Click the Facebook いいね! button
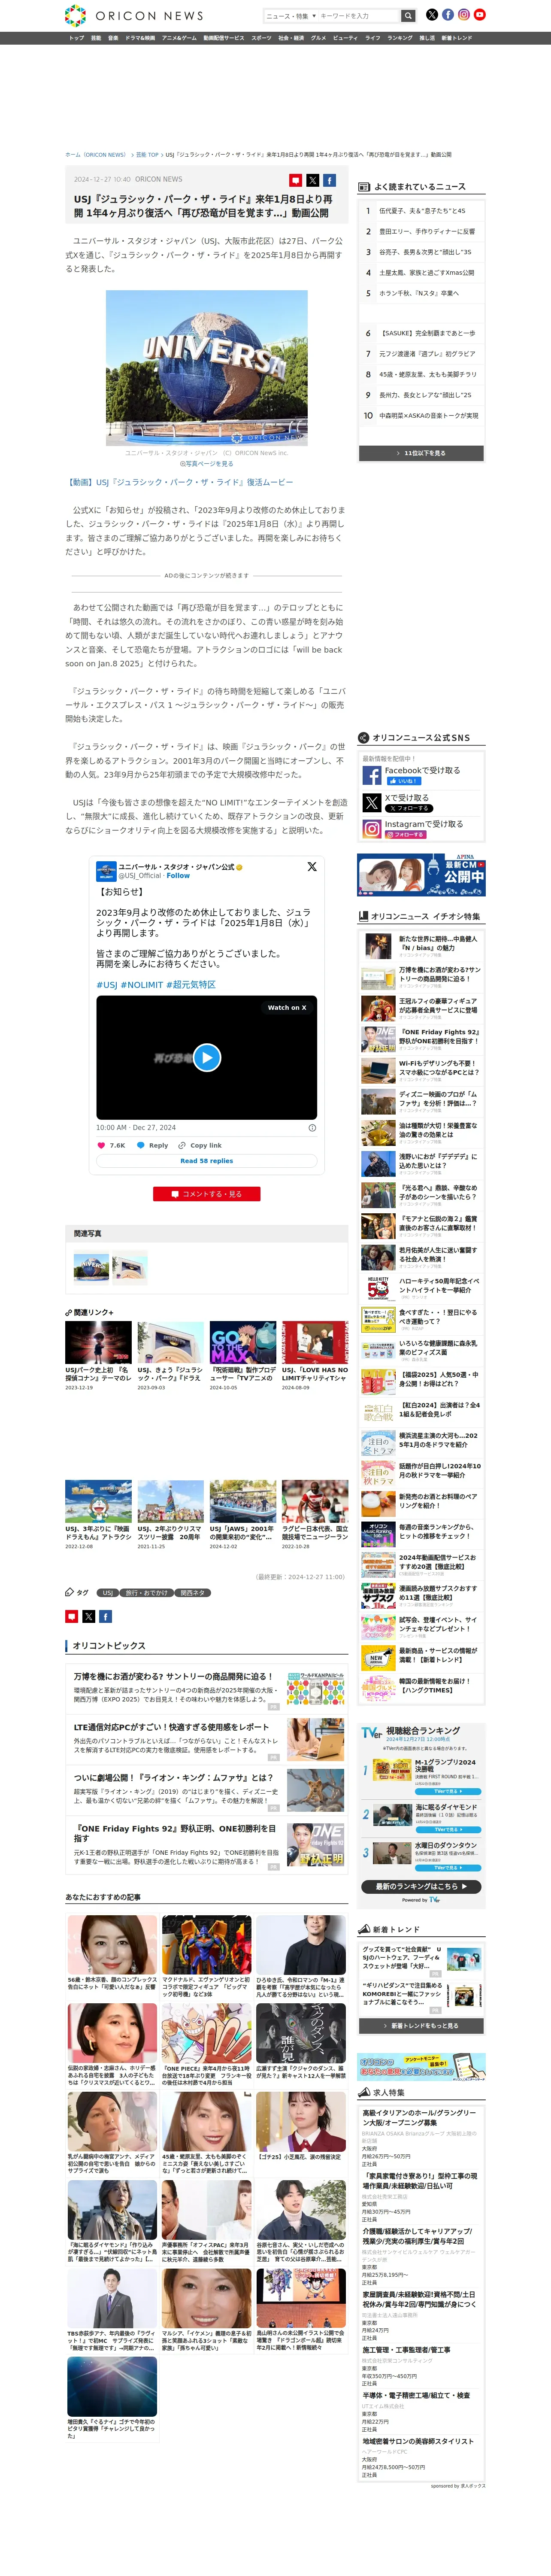551x2576 pixels. click(x=403, y=781)
